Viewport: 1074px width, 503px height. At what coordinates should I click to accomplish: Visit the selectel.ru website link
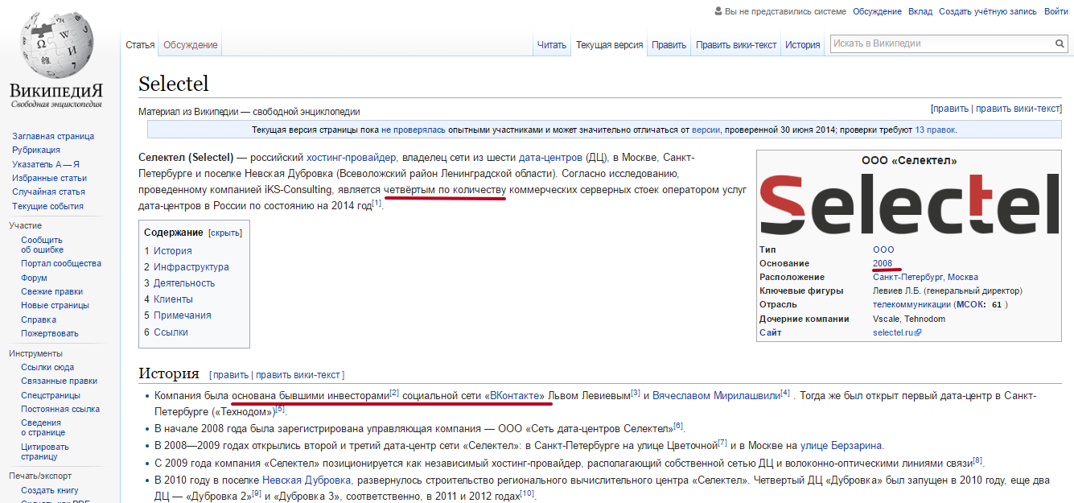tap(897, 332)
